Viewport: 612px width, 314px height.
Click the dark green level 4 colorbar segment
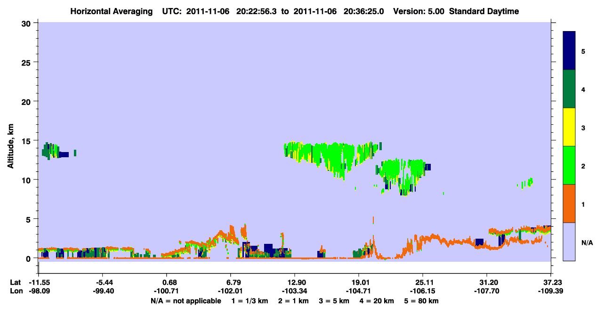(x=569, y=89)
